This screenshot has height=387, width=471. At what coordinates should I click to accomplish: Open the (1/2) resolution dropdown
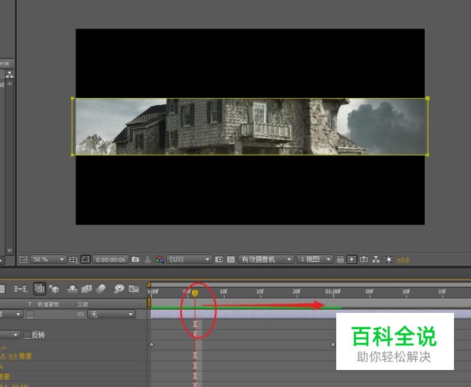(189, 259)
